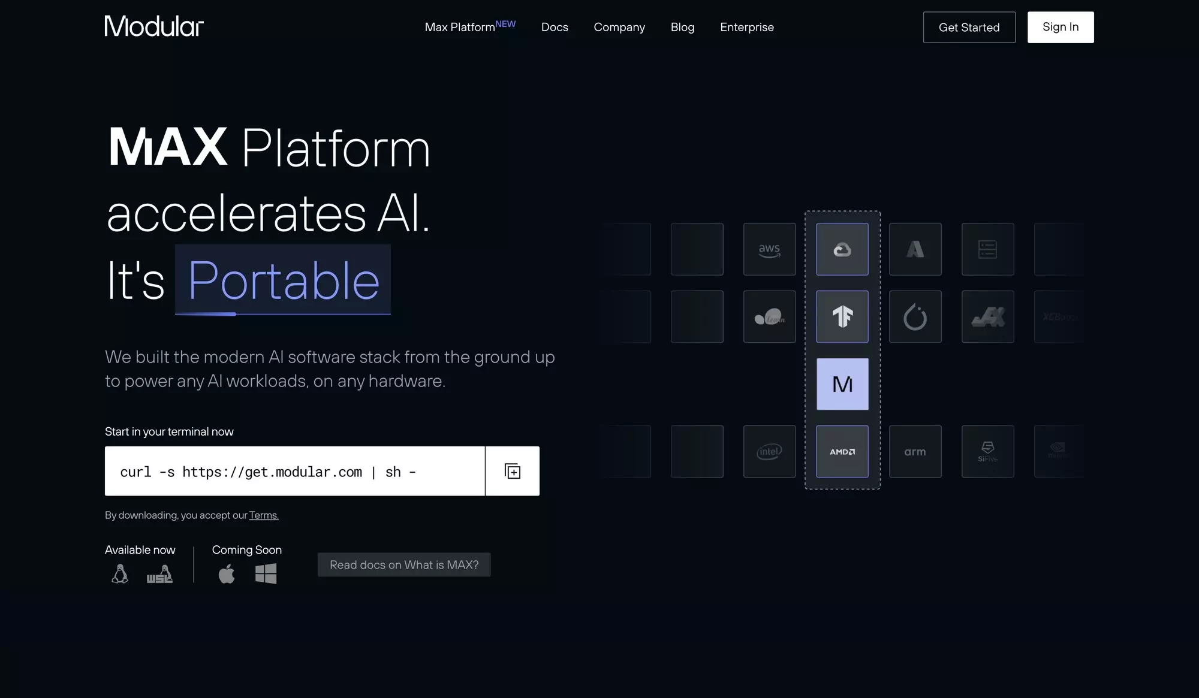The height and width of the screenshot is (698, 1199).
Task: Select the TensorFlow logo tile
Action: coord(842,317)
